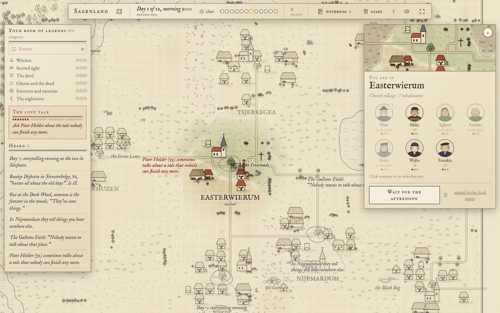Toggle fullscreen mode
This screenshot has height=313, width=500.
[422, 11]
